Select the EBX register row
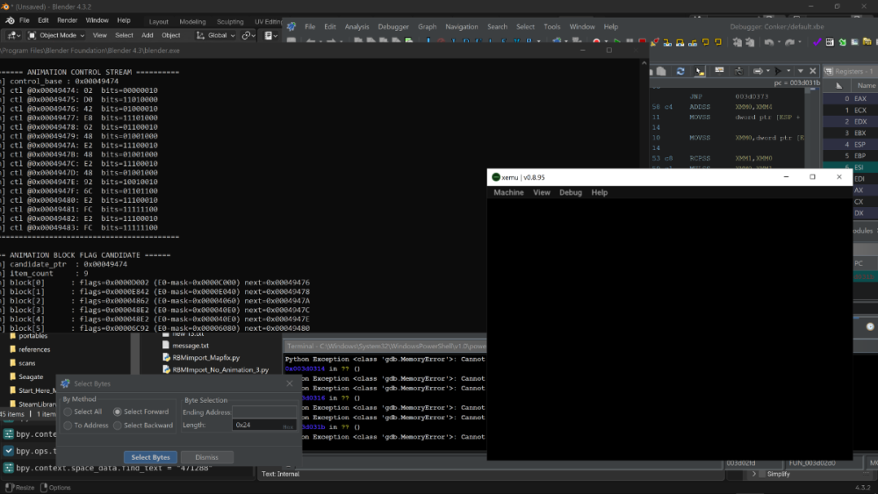Screen dimensions: 878x494 [851, 132]
